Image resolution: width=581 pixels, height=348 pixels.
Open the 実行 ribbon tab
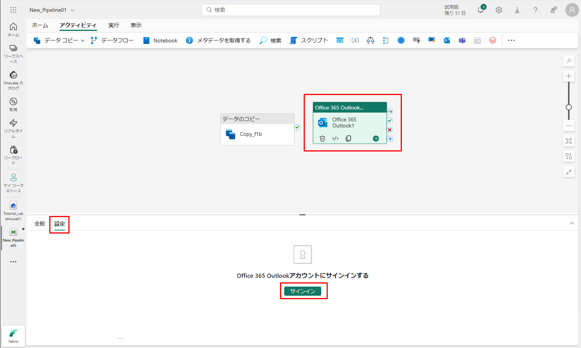point(114,25)
